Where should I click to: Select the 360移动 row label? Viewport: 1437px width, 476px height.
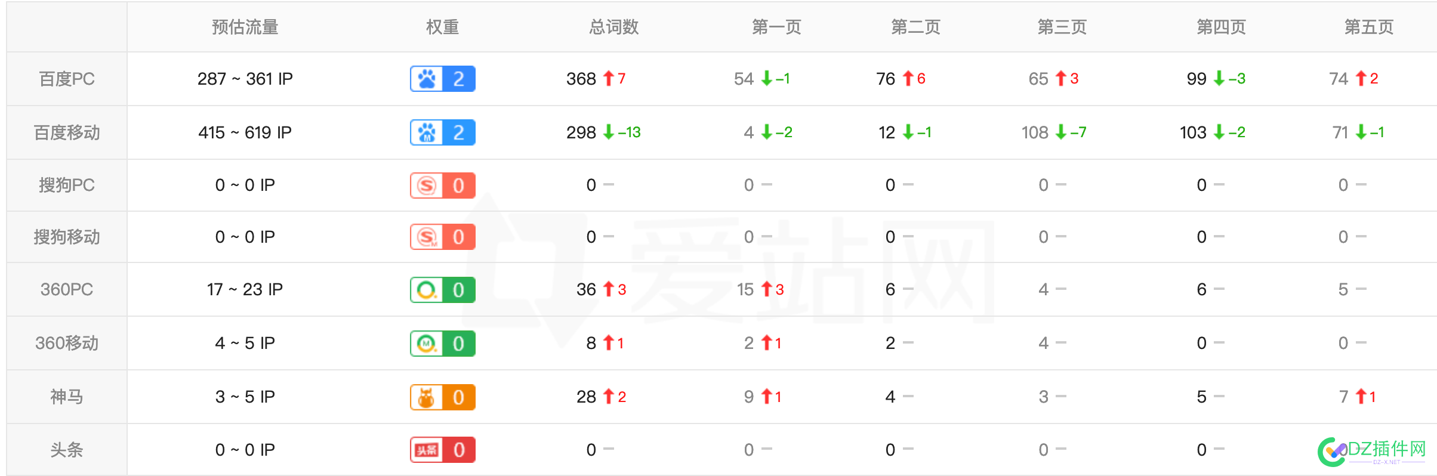point(67,343)
